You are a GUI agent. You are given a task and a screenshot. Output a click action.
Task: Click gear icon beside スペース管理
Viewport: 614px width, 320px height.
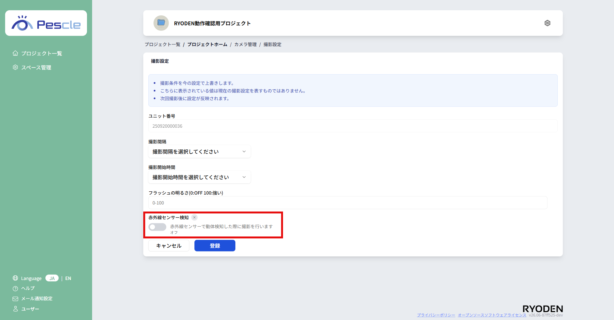pos(15,67)
